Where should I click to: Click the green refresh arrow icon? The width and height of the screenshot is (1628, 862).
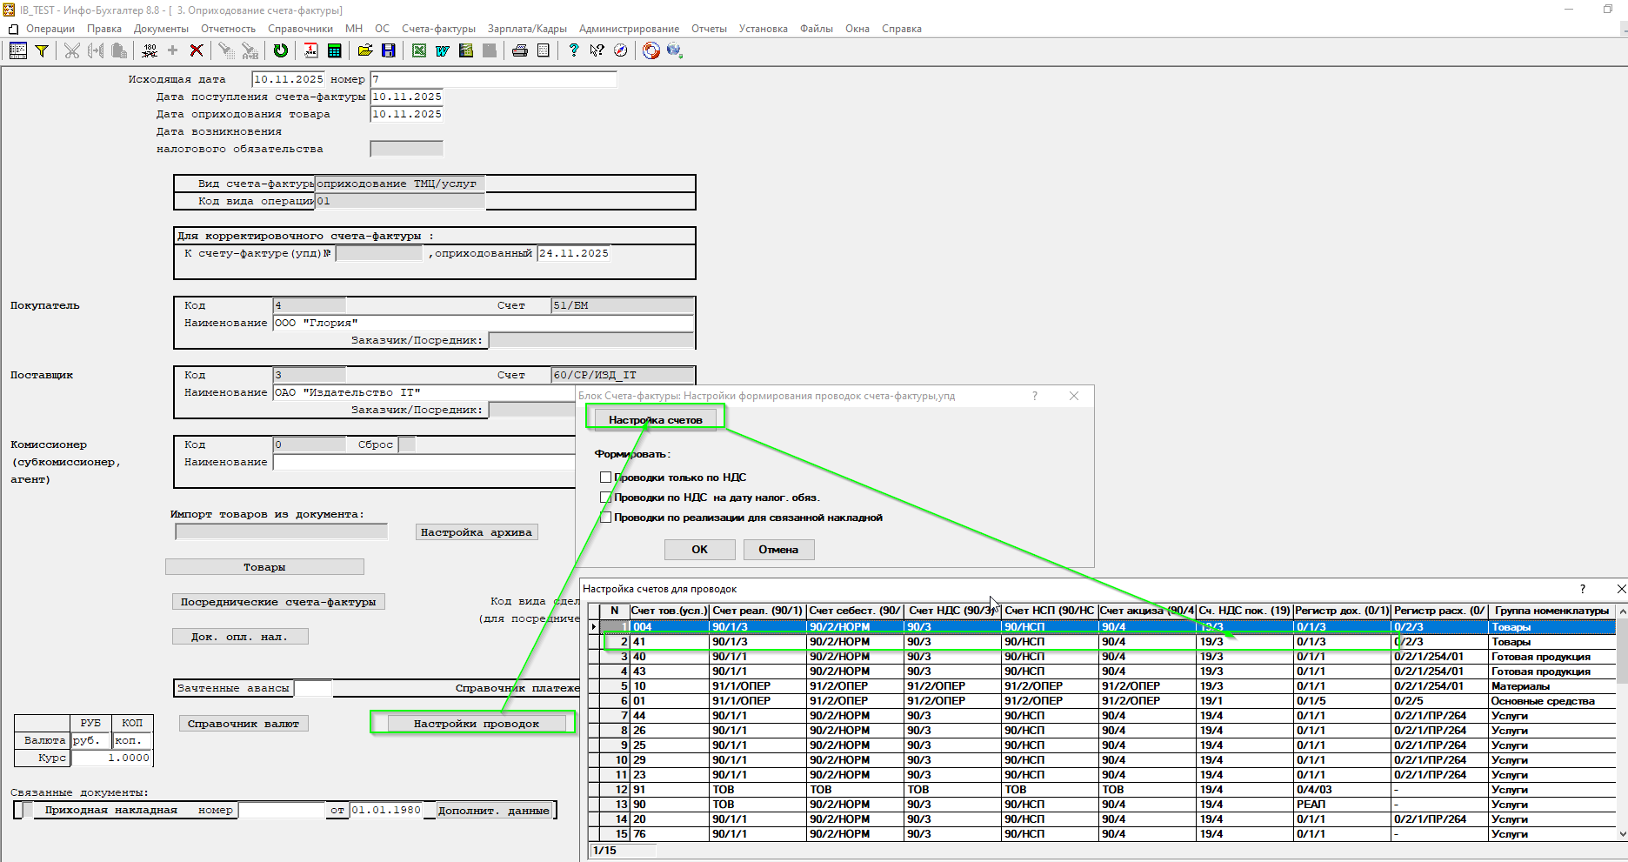[280, 50]
